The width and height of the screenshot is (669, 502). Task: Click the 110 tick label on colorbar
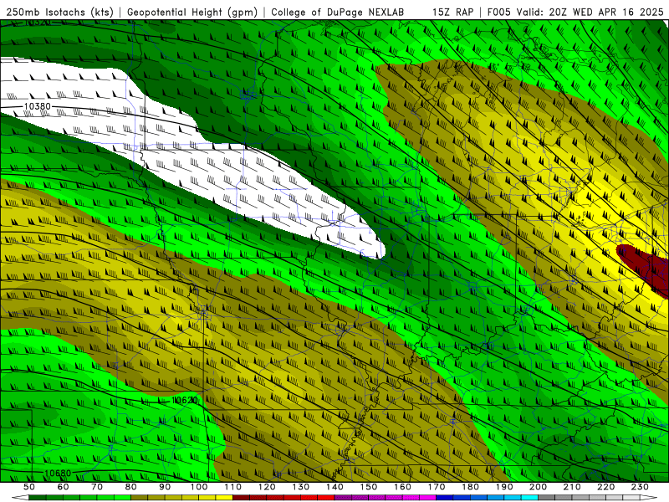pyautogui.click(x=232, y=487)
